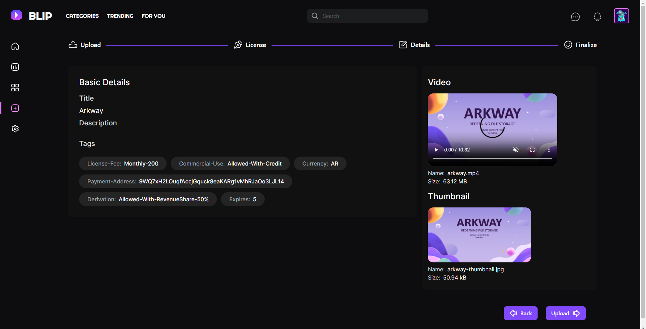This screenshot has width=646, height=329.
Task: Click the arkway-thumbnail.jpg file name
Action: pyautogui.click(x=475, y=269)
